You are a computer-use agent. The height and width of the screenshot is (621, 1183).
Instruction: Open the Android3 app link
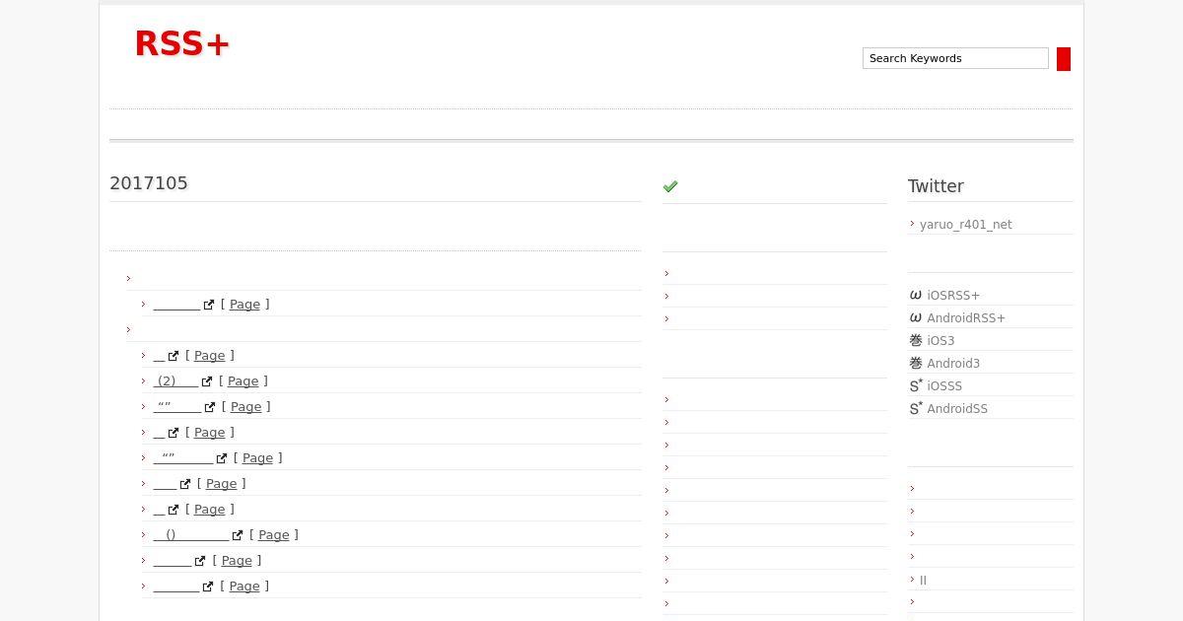(953, 364)
